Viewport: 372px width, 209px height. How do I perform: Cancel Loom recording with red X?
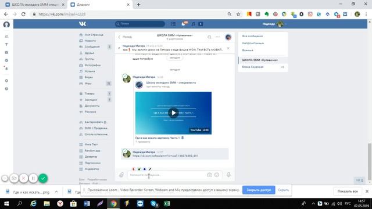23,178
